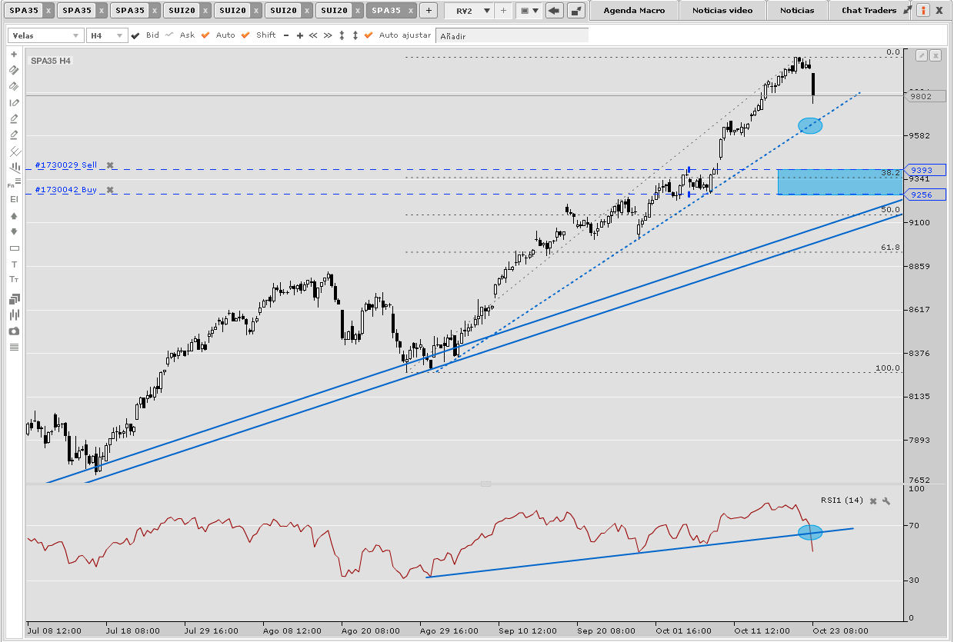The height and width of the screenshot is (642, 954).
Task: Select the rectangle drawing tool
Action: coord(13,248)
